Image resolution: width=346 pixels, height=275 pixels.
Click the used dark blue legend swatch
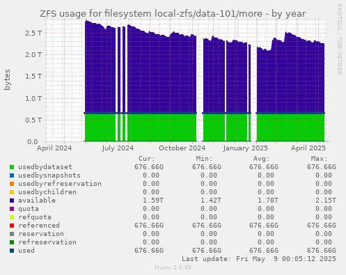click(x=12, y=251)
